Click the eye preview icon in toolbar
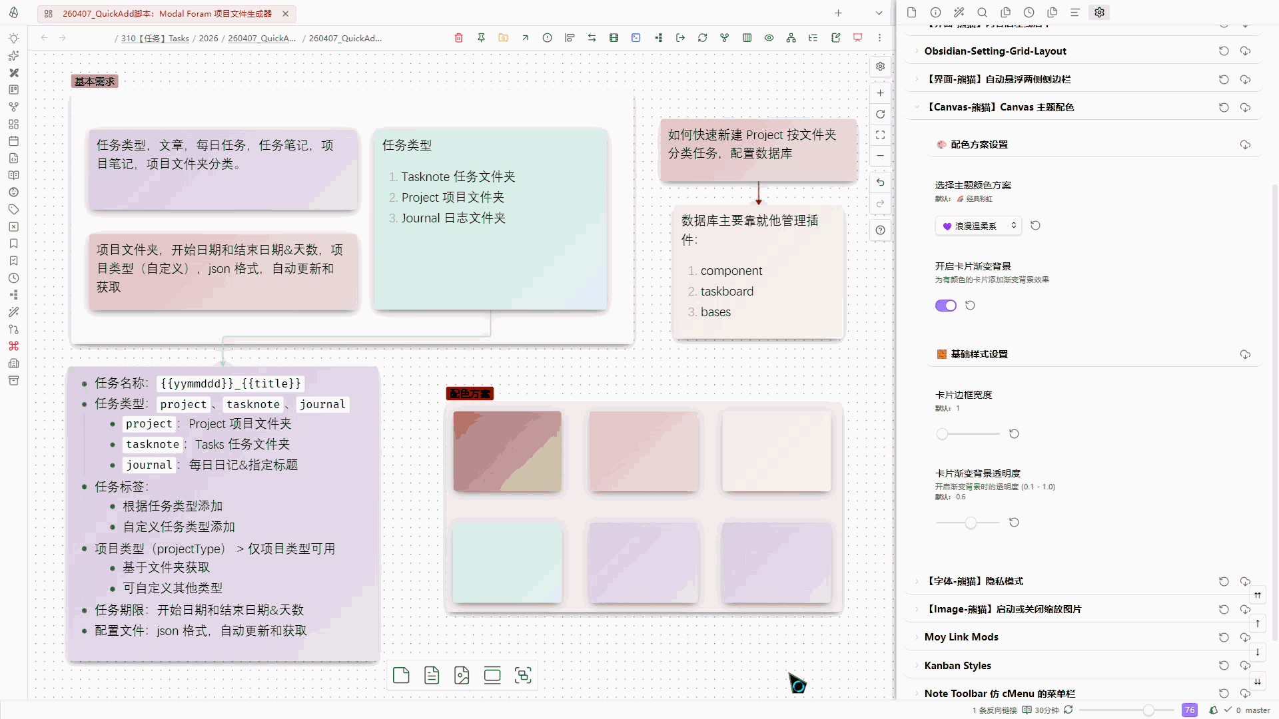Viewport: 1279px width, 719px height. click(x=769, y=38)
